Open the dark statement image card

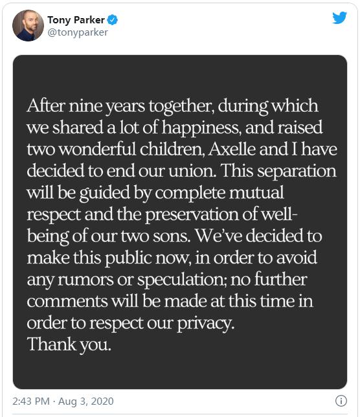[x=180, y=222]
